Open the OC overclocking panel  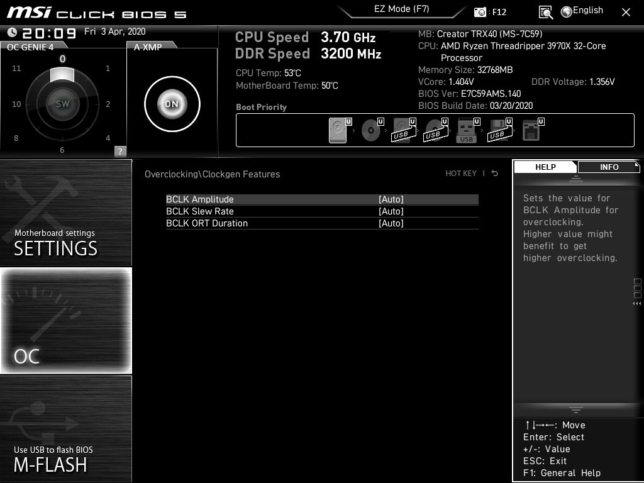(x=65, y=321)
